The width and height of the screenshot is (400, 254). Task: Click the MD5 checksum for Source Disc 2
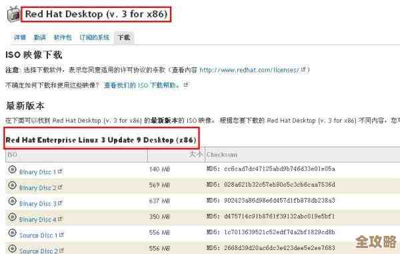coord(271,247)
